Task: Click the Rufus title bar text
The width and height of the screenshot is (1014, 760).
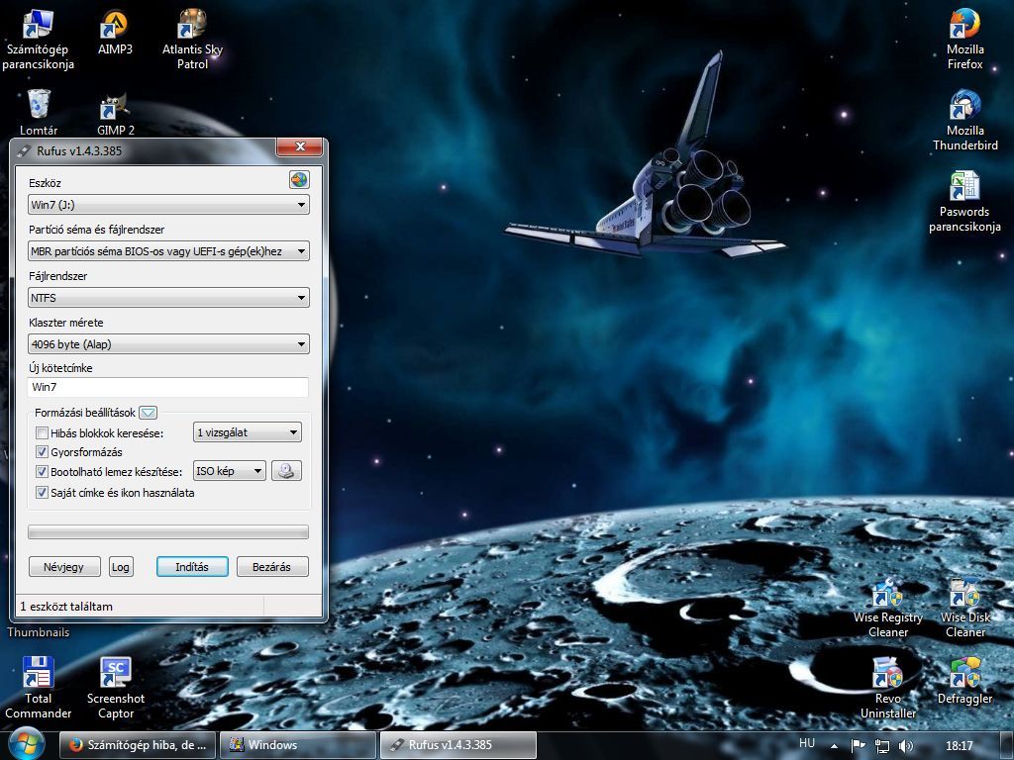Action: coord(79,151)
